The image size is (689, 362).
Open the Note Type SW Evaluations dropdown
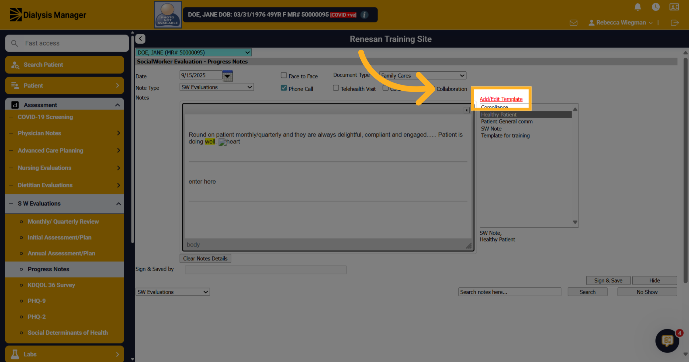(217, 87)
